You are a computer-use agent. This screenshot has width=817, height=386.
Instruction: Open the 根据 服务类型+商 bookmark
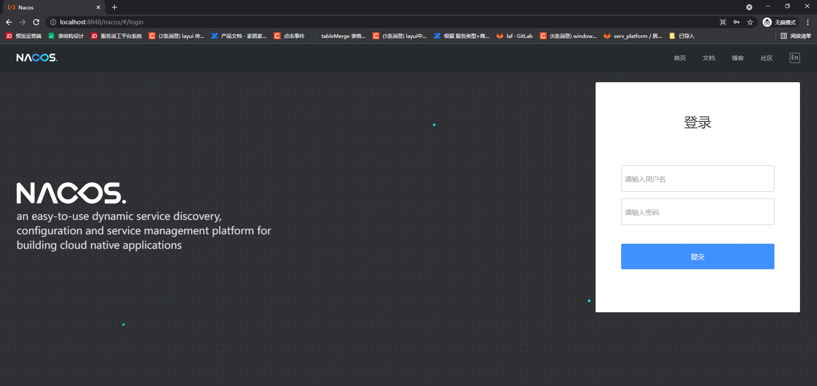(462, 36)
